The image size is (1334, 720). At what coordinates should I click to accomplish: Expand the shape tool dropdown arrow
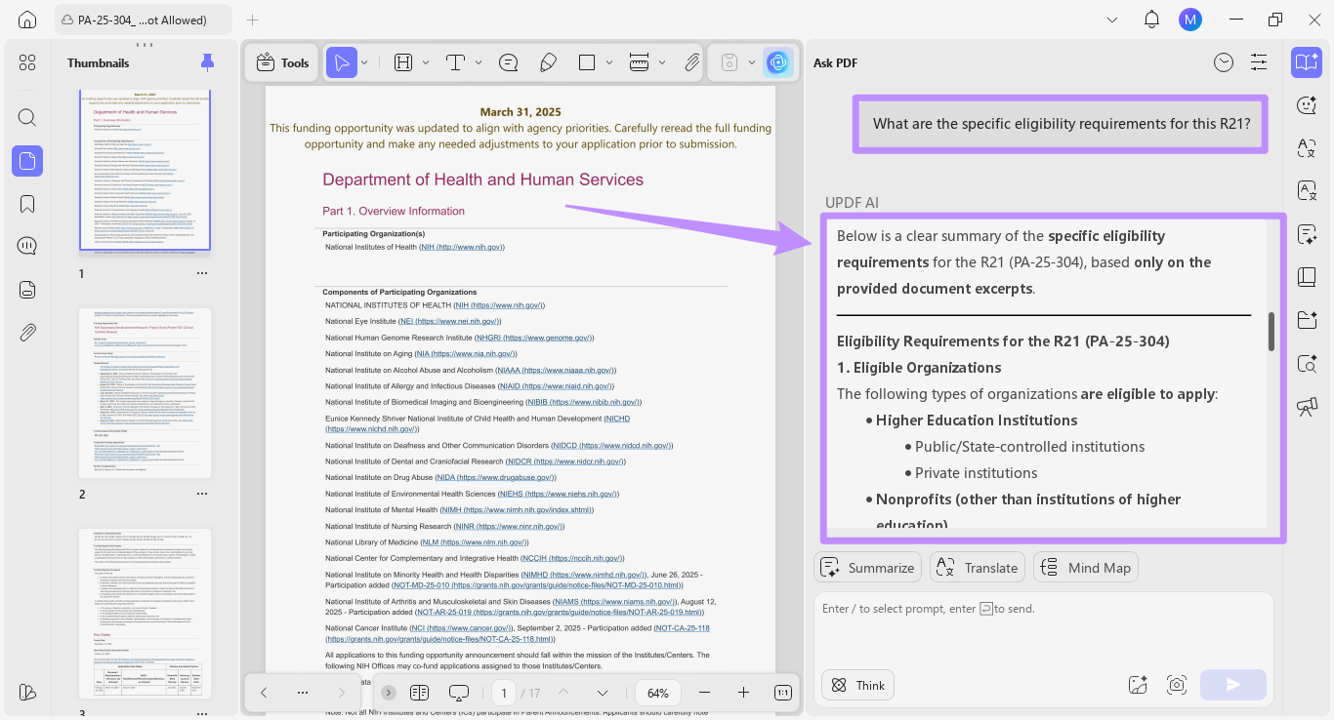pyautogui.click(x=609, y=62)
